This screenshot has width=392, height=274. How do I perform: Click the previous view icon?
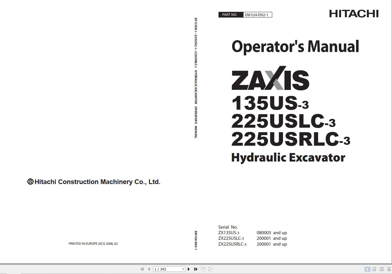[x=203, y=269]
